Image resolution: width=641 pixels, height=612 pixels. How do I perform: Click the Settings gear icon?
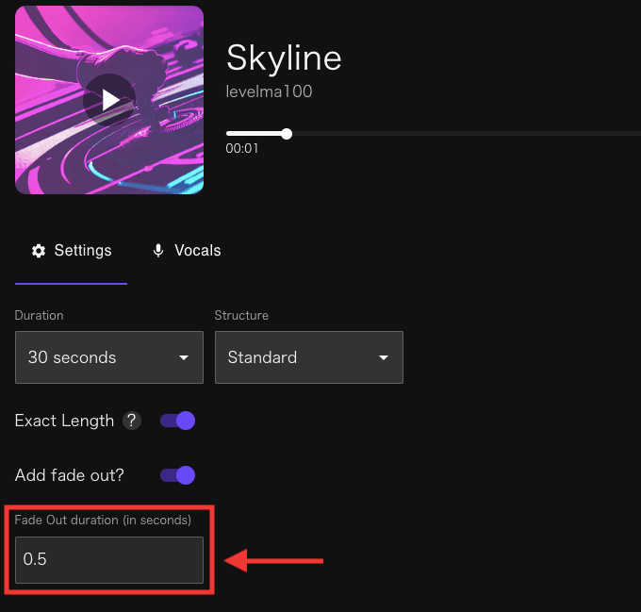tap(39, 251)
